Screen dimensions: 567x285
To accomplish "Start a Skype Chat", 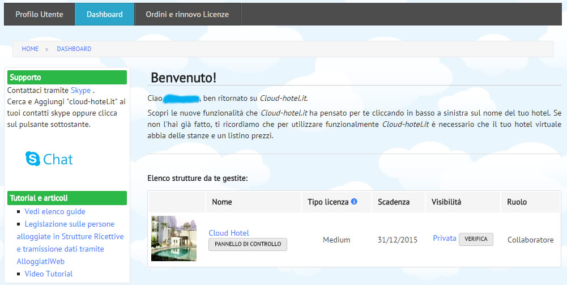I will click(49, 159).
